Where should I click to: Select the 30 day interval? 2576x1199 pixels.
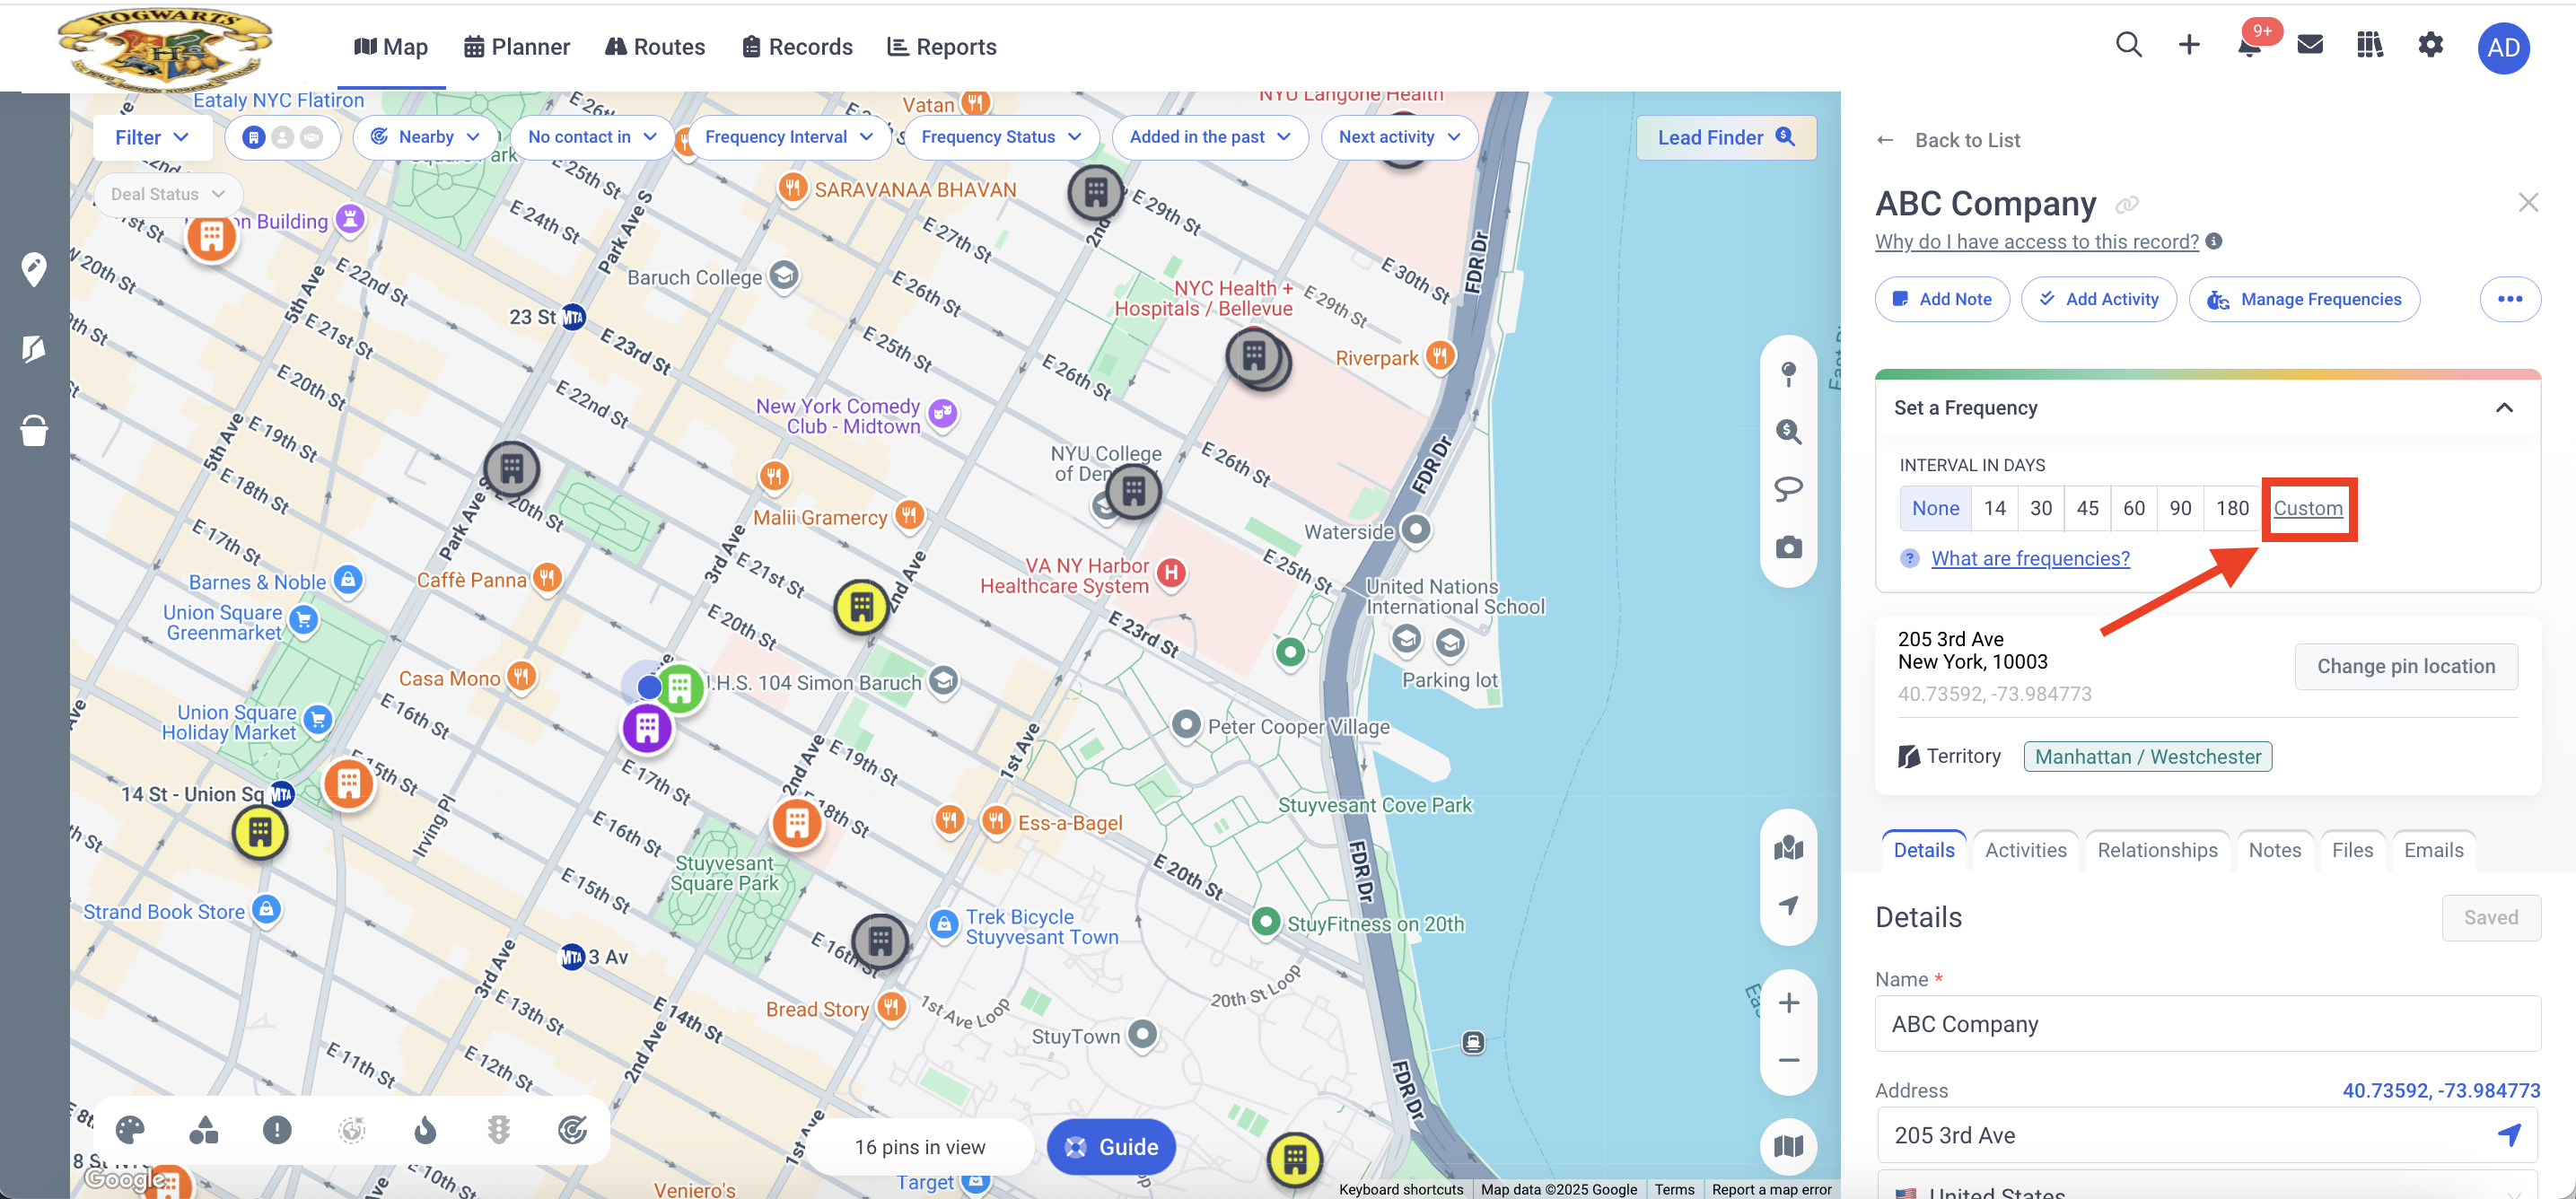click(x=2040, y=508)
